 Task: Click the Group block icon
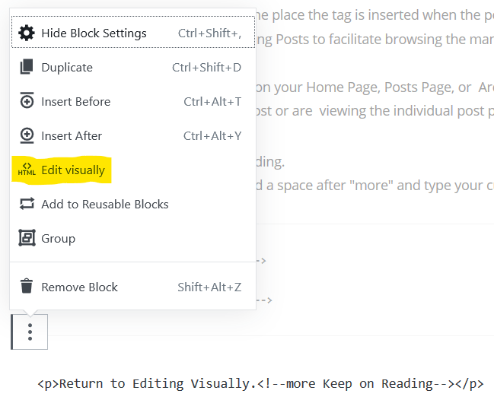click(x=27, y=239)
